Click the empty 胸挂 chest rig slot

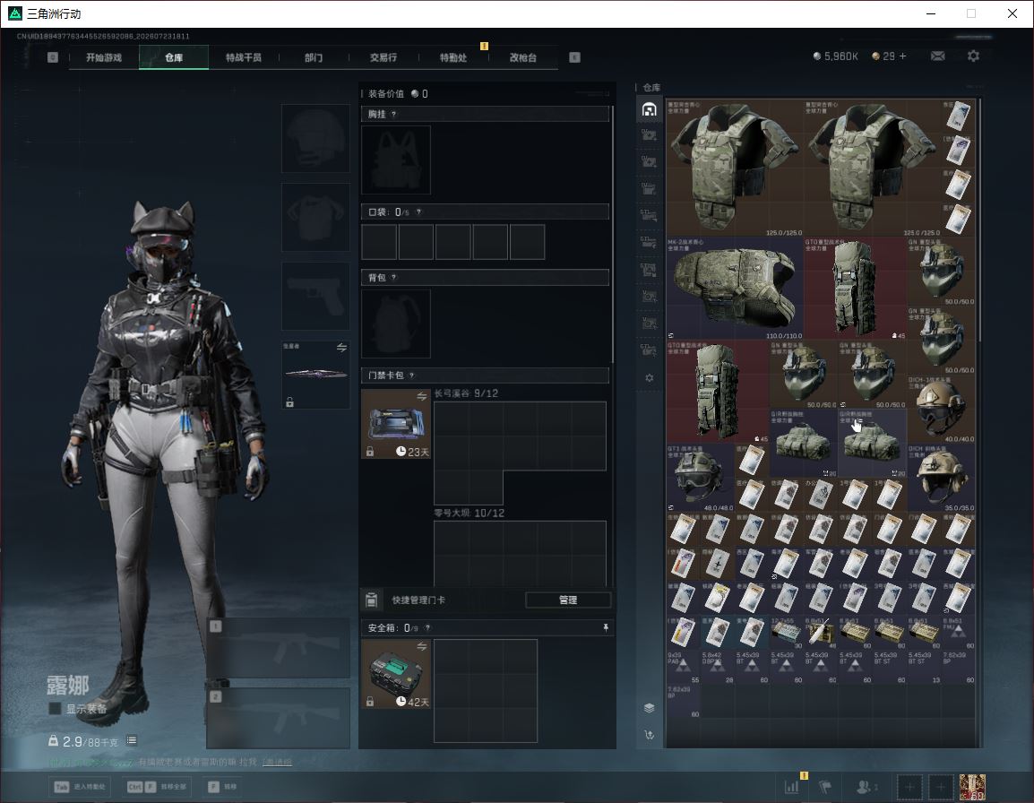coord(396,160)
